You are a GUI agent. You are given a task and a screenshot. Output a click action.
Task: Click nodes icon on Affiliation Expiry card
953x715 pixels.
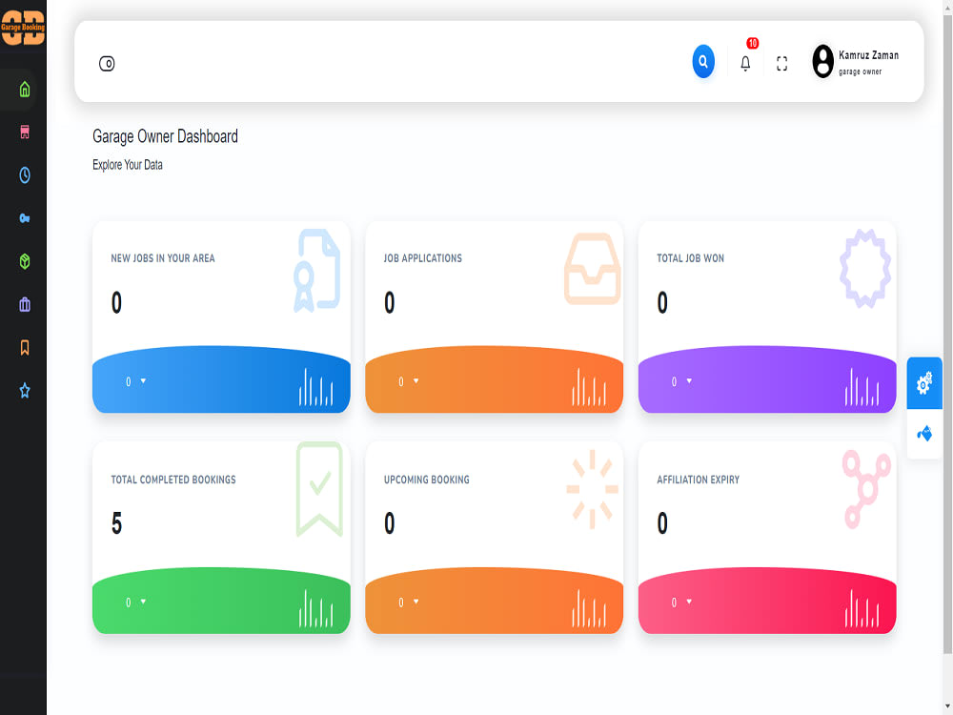(x=866, y=489)
